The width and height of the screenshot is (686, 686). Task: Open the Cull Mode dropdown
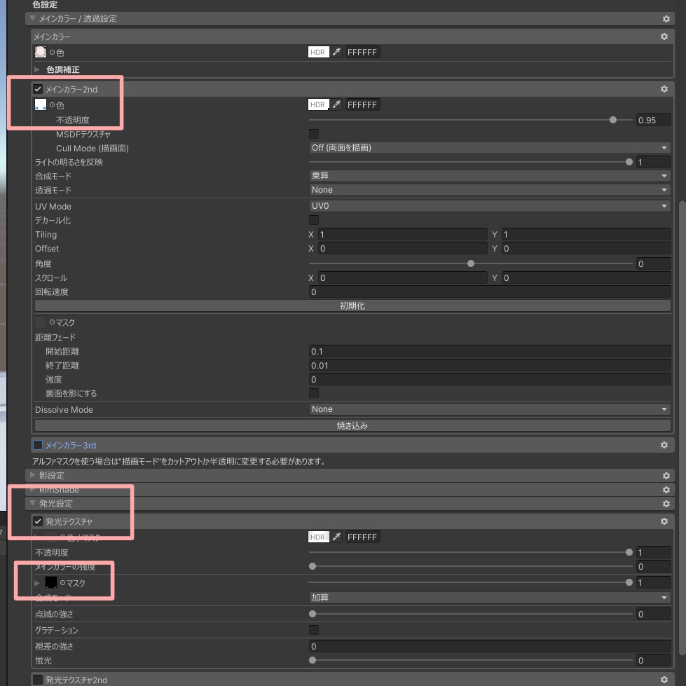click(x=490, y=148)
